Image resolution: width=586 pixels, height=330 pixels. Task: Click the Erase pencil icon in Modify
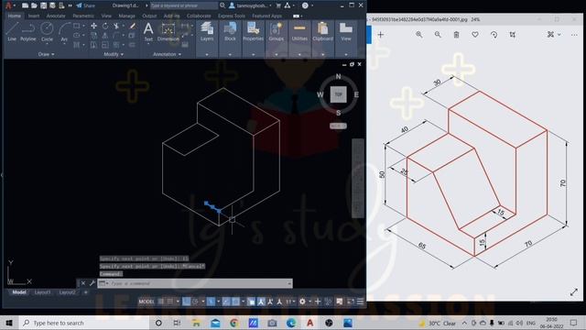click(x=132, y=26)
